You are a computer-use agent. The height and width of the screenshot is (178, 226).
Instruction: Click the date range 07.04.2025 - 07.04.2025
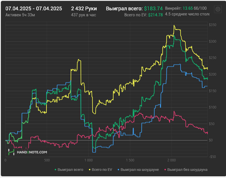34,8
